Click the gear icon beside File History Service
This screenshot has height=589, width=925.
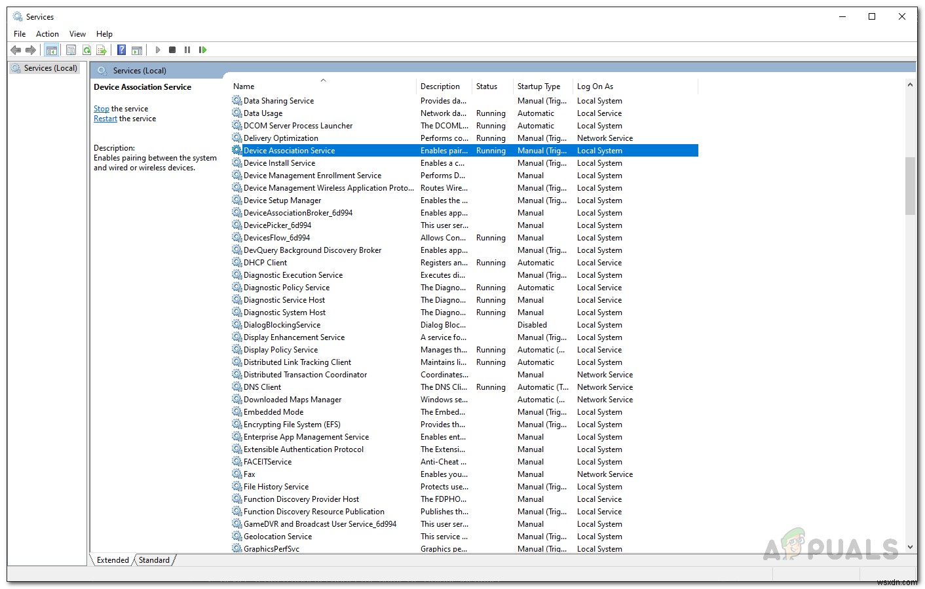(x=236, y=486)
